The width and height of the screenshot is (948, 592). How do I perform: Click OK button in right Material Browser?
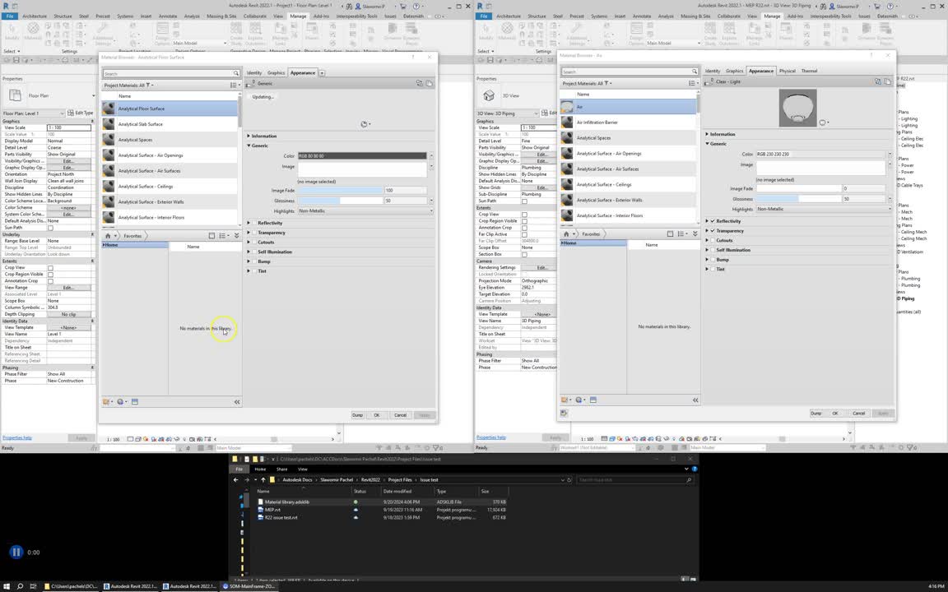[835, 414]
